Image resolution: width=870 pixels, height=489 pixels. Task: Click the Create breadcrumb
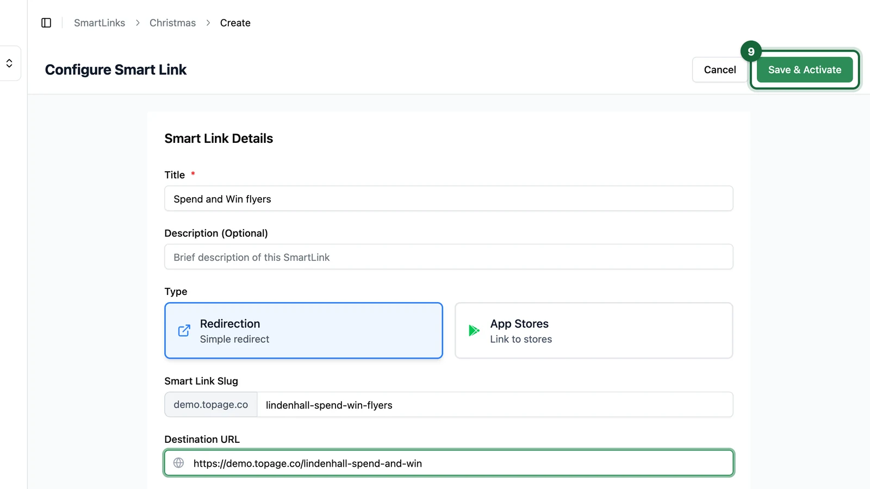pyautogui.click(x=235, y=23)
